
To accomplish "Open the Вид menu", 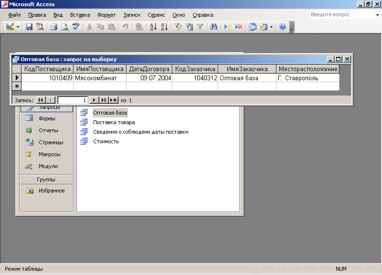I will pyautogui.click(x=58, y=15).
